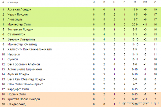The width and height of the screenshot is (161, 107).
Task: Click the команда column header
Action: [x=13, y=2]
